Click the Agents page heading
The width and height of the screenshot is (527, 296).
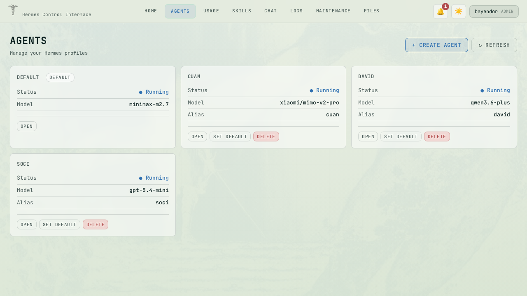coord(28,41)
